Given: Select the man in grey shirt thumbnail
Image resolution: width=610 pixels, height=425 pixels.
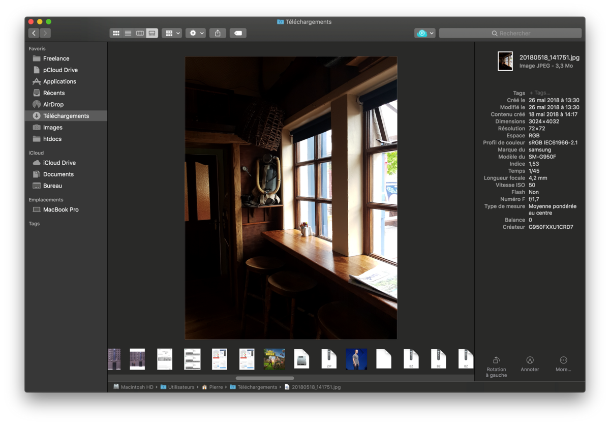Looking at the screenshot, I should tap(356, 359).
